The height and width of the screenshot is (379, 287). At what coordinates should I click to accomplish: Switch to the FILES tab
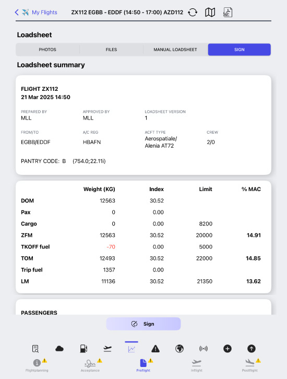click(x=111, y=50)
